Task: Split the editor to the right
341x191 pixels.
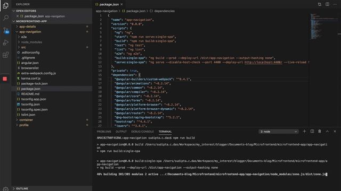Action: point(327,4)
